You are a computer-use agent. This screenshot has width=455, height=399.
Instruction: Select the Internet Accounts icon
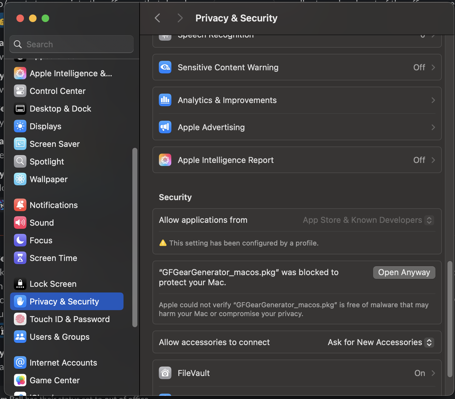coord(20,362)
